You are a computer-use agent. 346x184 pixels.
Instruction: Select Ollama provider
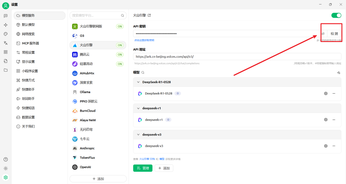[98, 92]
